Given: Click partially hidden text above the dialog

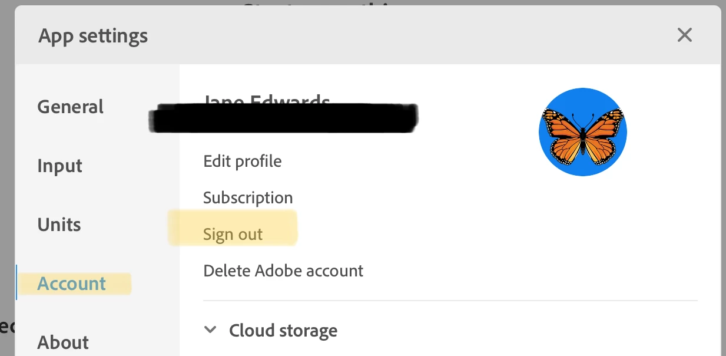Looking at the screenshot, I should [326, 4].
